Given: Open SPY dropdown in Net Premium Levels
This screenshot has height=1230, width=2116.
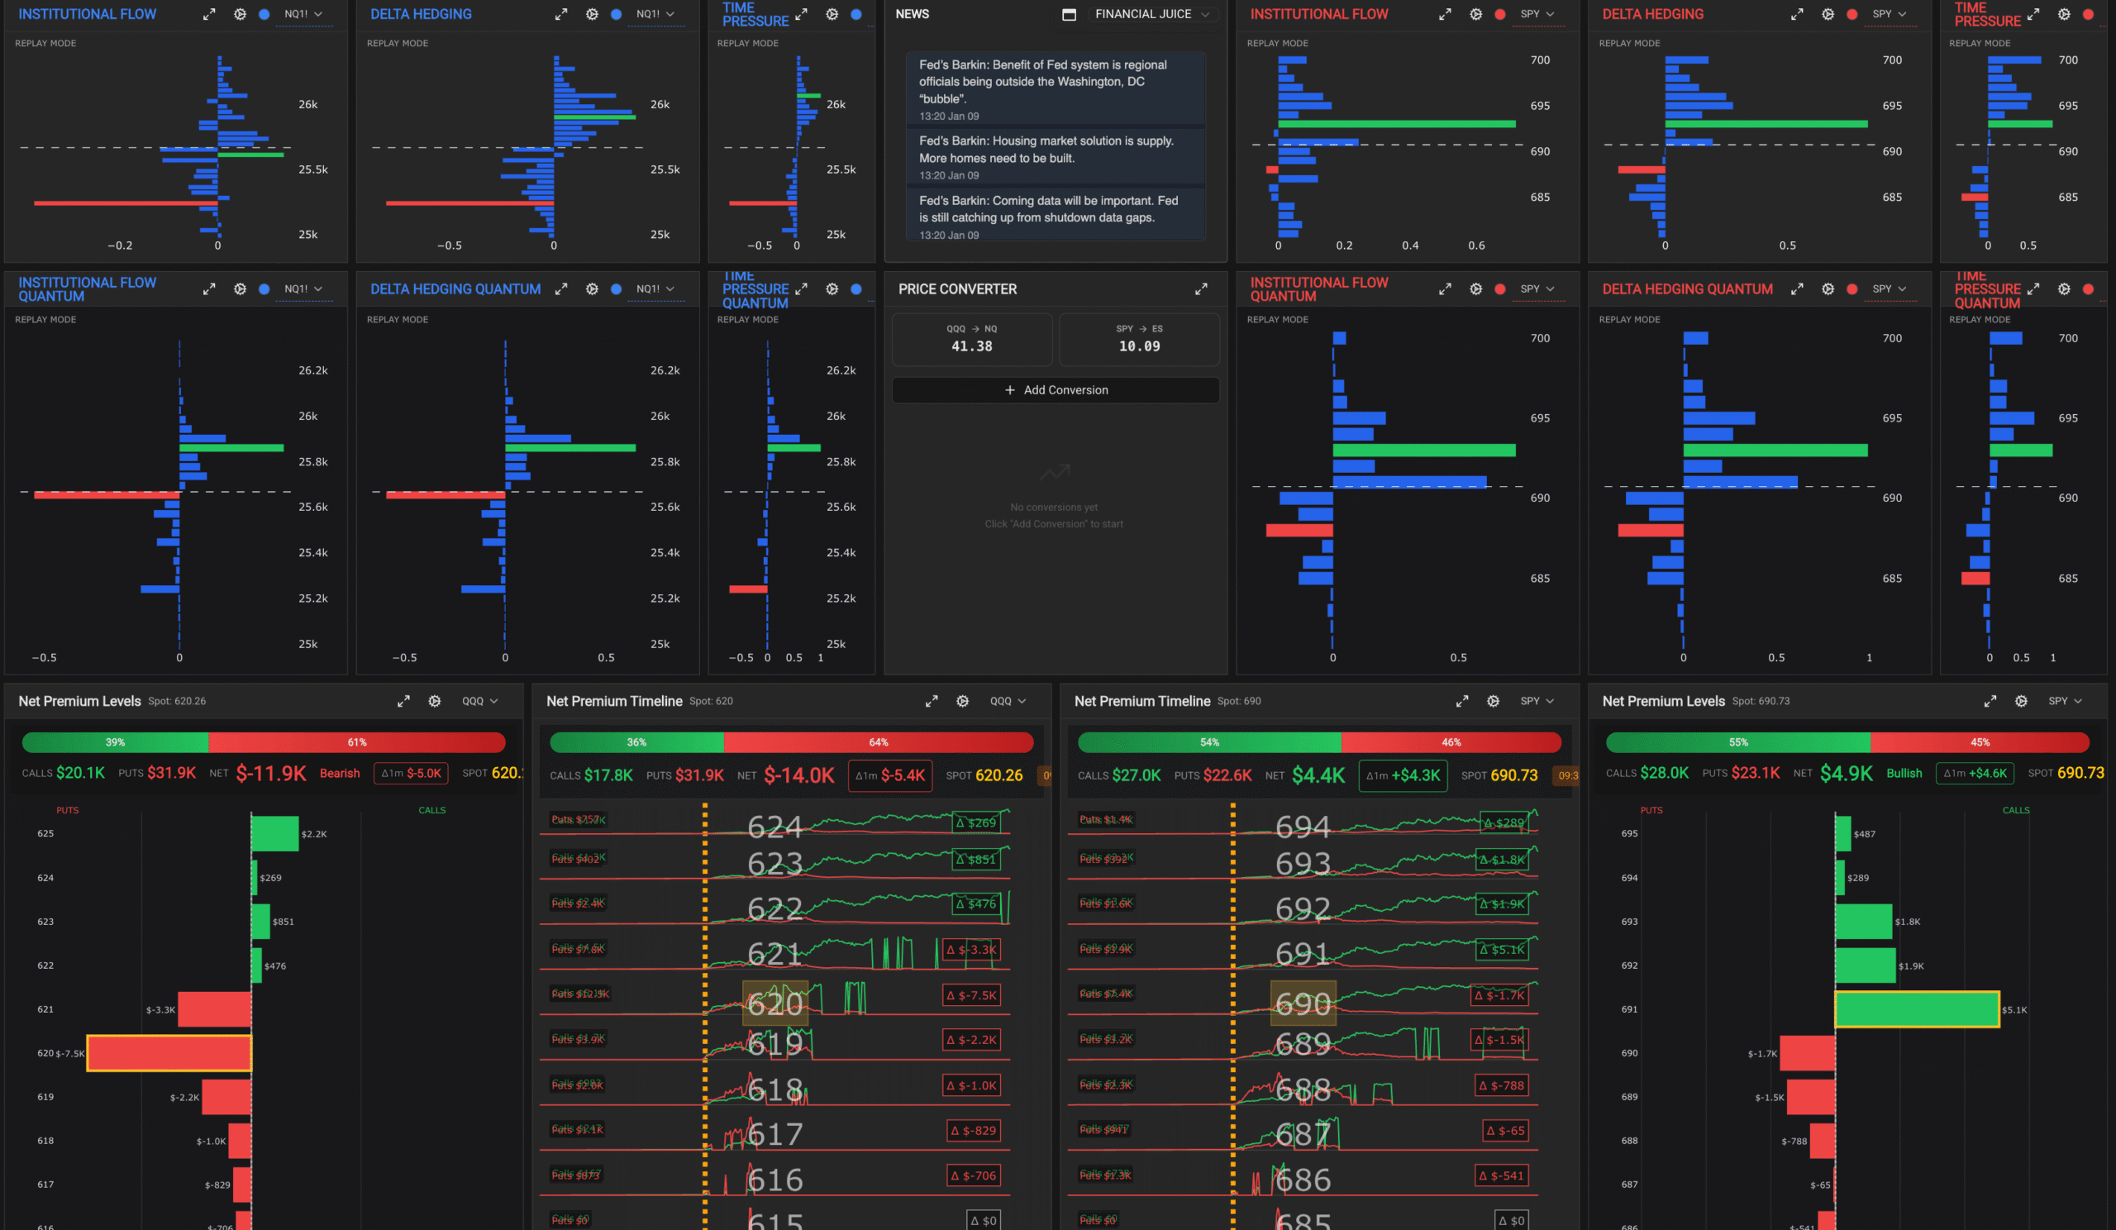Looking at the screenshot, I should point(2066,701).
